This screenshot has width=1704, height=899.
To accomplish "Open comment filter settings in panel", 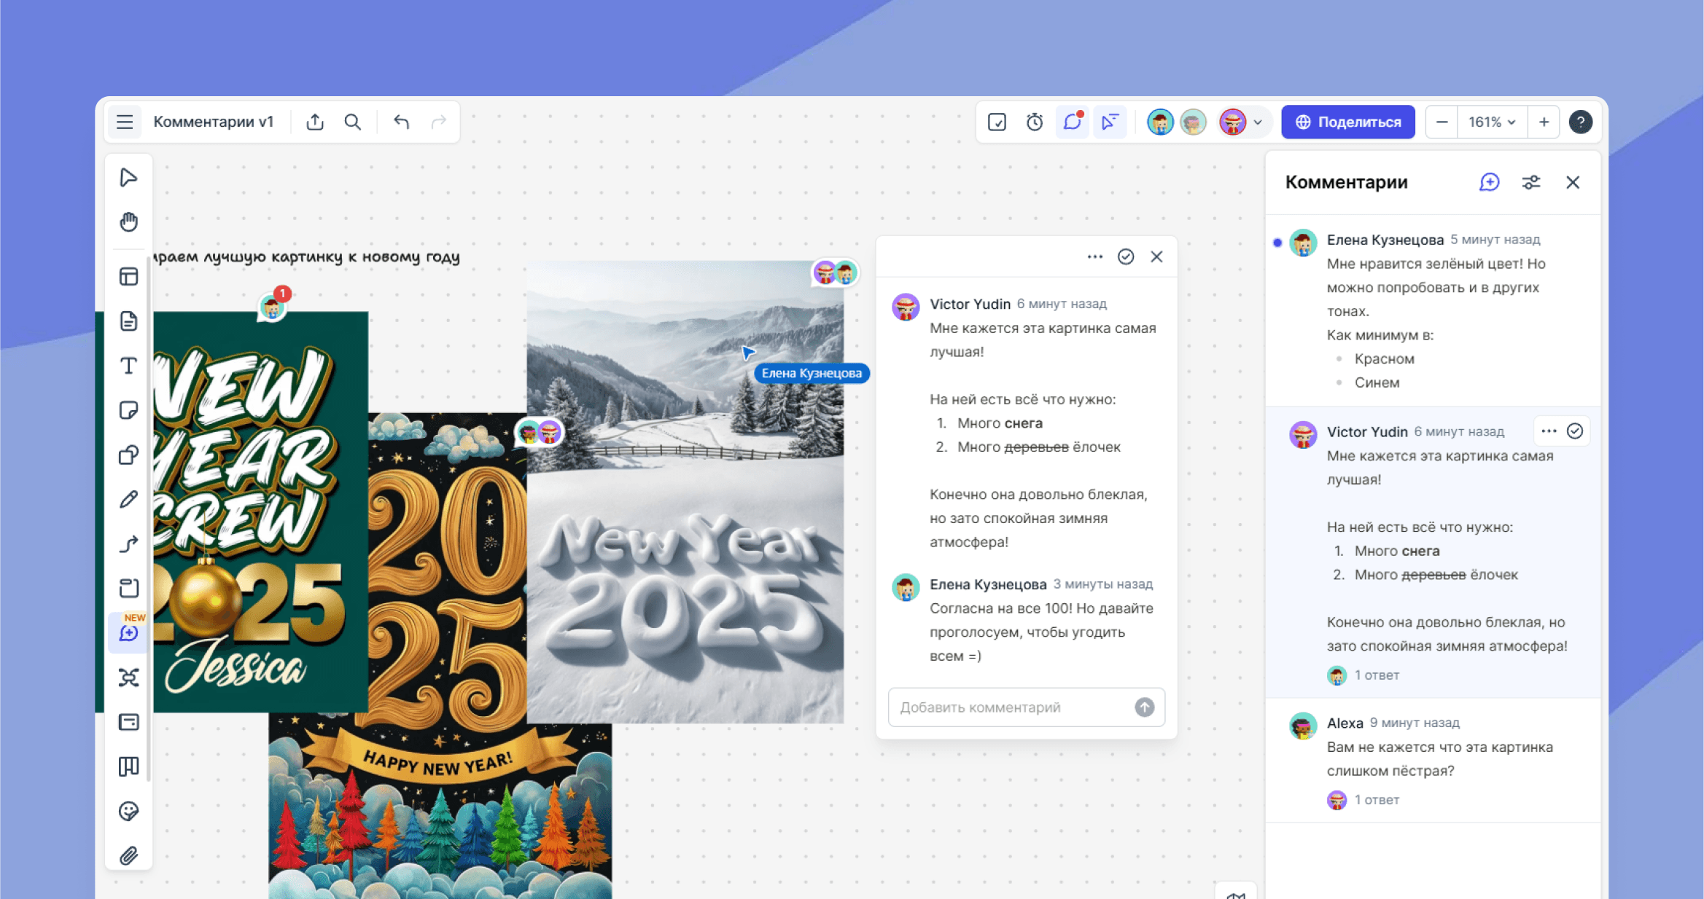I will 1531,182.
